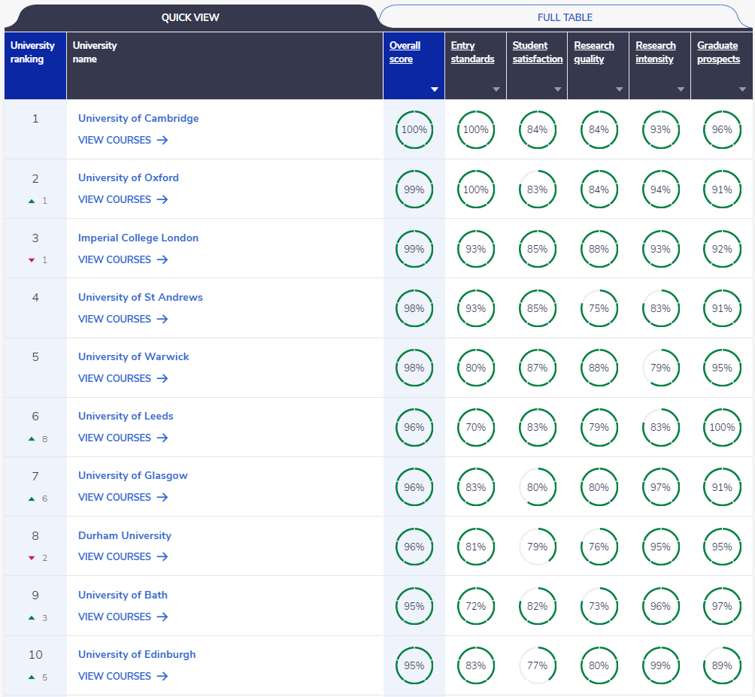
Task: View courses for University of Oxford
Action: [123, 199]
